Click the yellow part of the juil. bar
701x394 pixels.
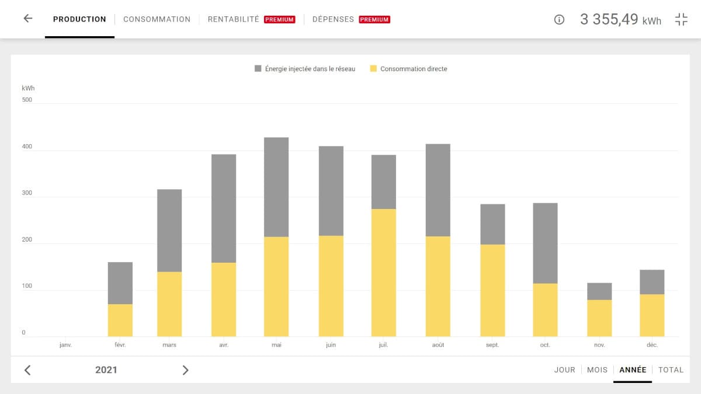point(383,272)
